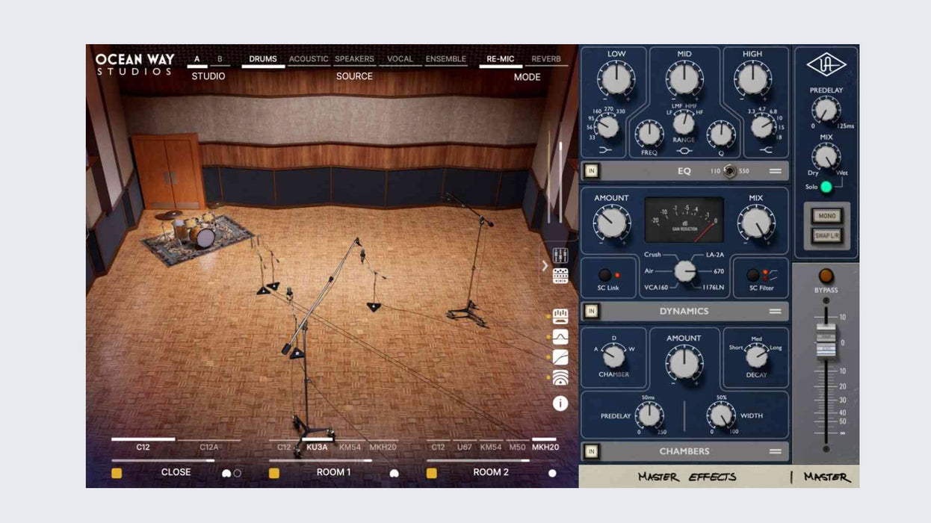The image size is (931, 523).
Task: Click the Dynamics module drag handle
Action: pyautogui.click(x=775, y=312)
